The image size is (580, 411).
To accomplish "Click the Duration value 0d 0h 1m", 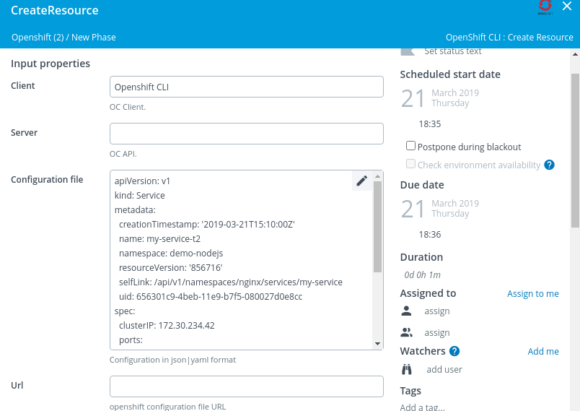I will 422,274.
